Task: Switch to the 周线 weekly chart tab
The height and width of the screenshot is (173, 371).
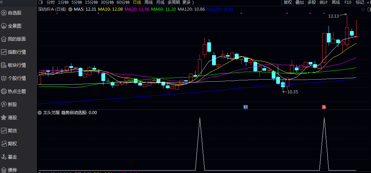Action: point(148,2)
